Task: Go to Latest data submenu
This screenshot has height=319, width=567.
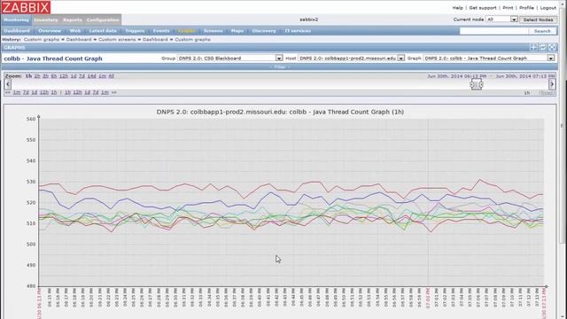Action: click(103, 31)
